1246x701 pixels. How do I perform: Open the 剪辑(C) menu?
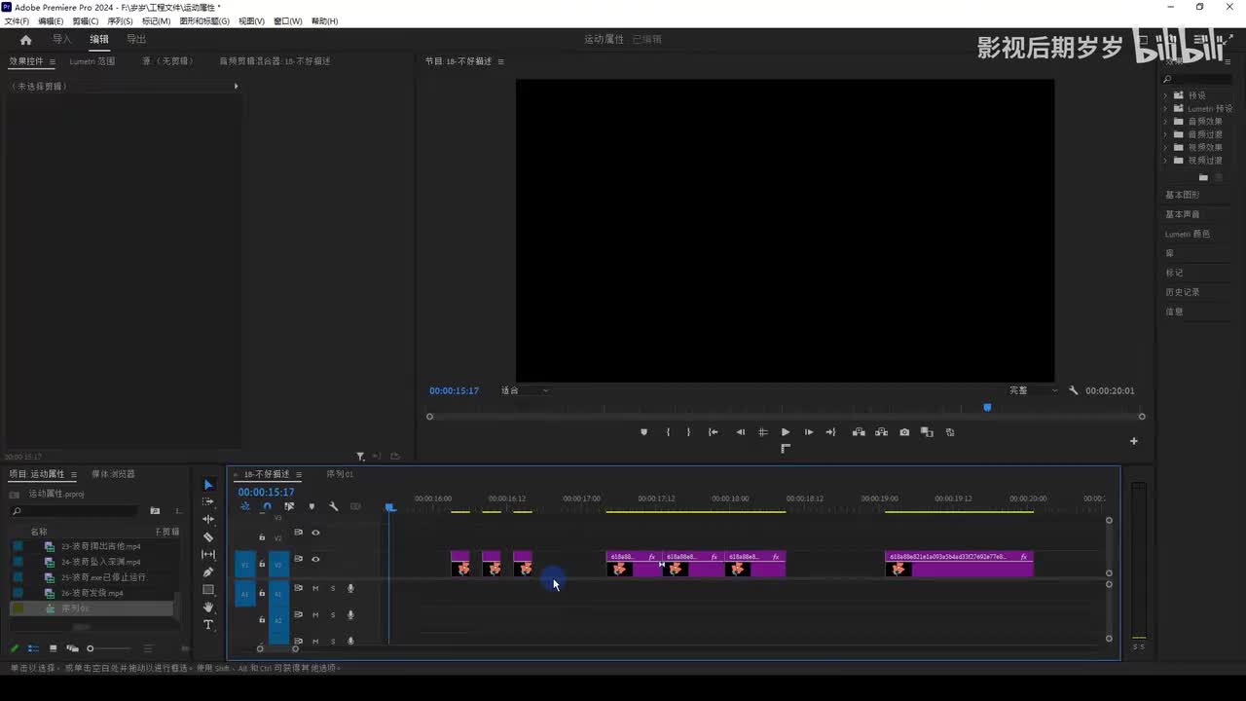(86, 21)
